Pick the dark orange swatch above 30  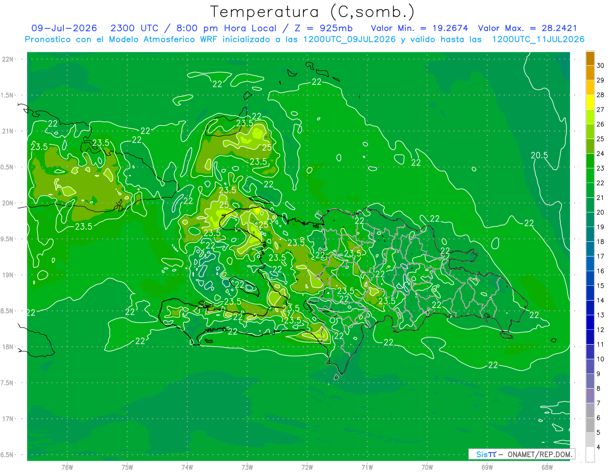pos(590,58)
